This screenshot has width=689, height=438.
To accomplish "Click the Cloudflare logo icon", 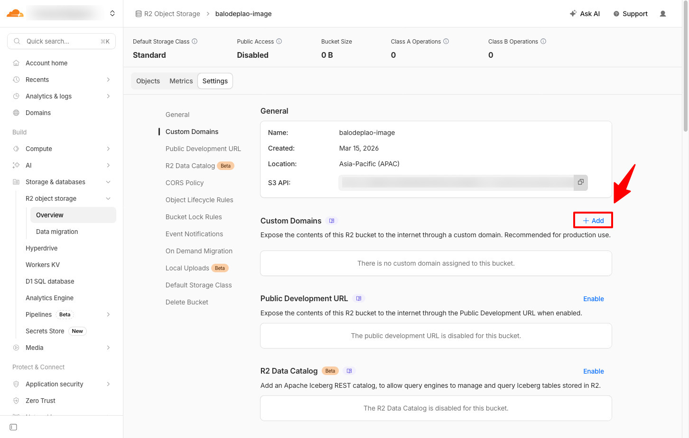I will pyautogui.click(x=15, y=13).
